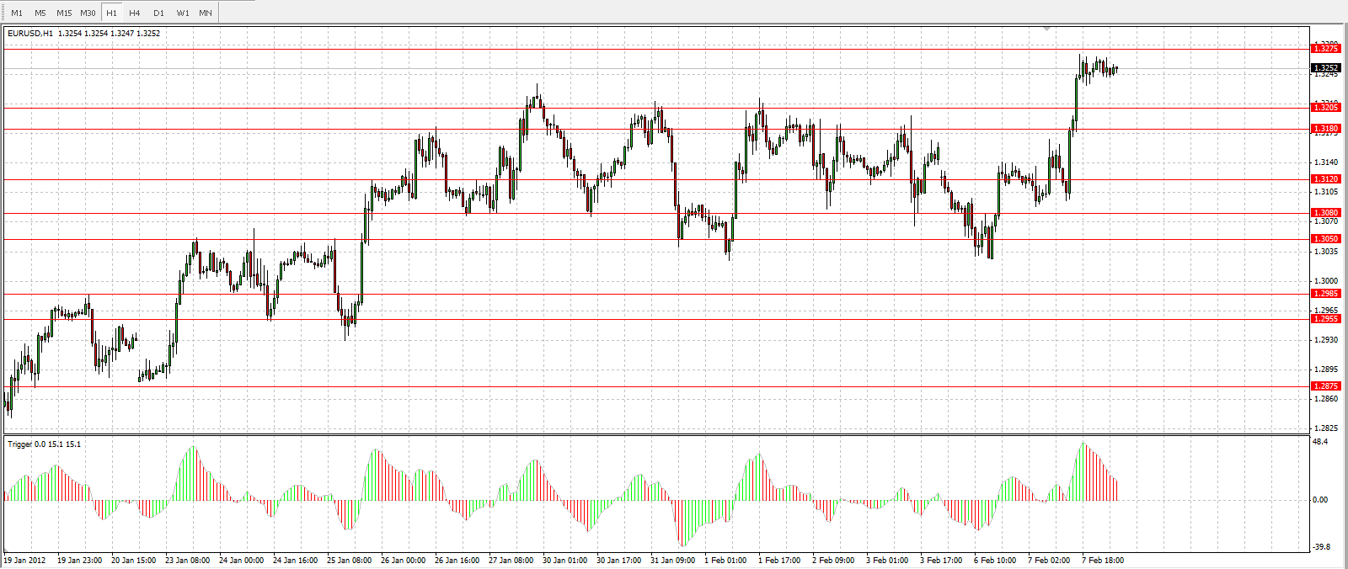Screen dimensions: 1348x569
Task: Click the 1.3140 price scale value
Action: point(1326,162)
